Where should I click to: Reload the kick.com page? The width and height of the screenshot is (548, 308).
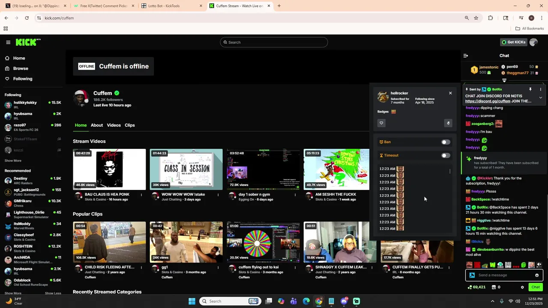pyautogui.click(x=27, y=18)
